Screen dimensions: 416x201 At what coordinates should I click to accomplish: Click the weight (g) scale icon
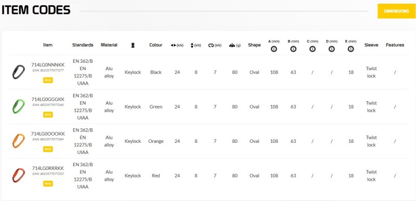[232, 45]
